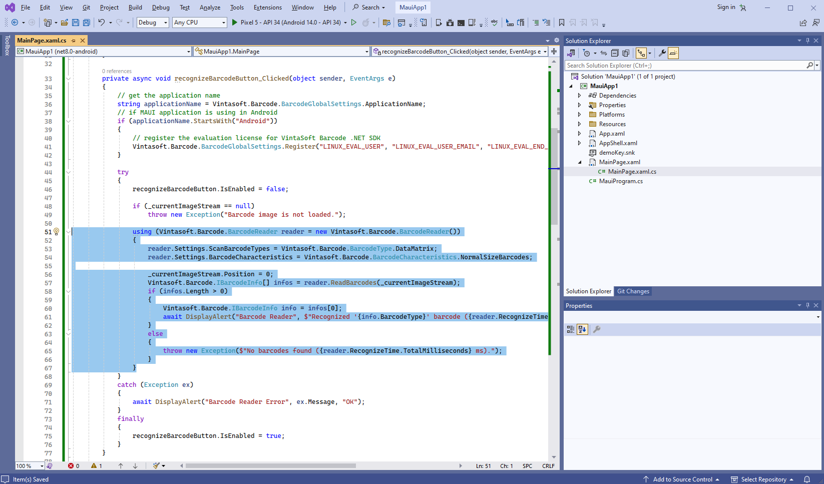Expand the App.xaml node
824x484 pixels.
tap(580, 134)
